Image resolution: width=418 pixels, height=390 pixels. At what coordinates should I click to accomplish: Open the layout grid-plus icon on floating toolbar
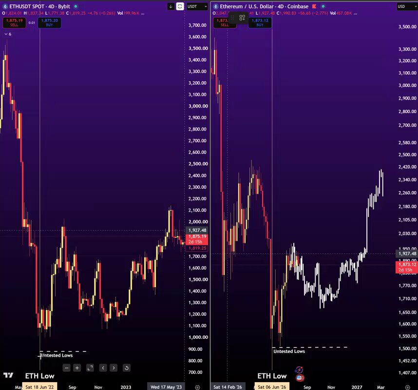pos(242,18)
